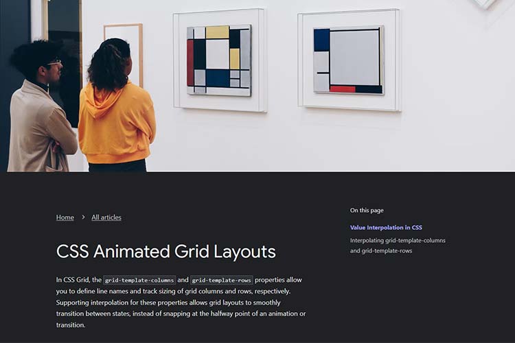Pick the yellow block atop left painting

(217, 32)
